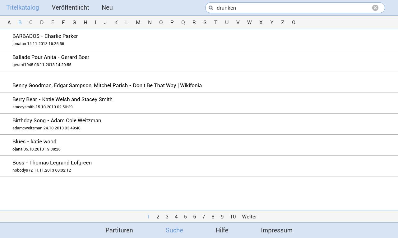Choose letter N in the index
Viewport: 398px width, 238px height.
click(150, 22)
